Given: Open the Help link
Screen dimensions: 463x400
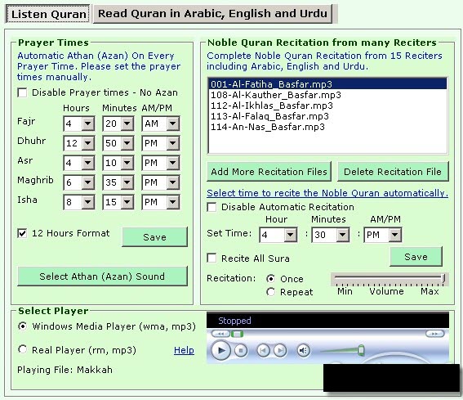Looking at the screenshot, I should (x=184, y=350).
